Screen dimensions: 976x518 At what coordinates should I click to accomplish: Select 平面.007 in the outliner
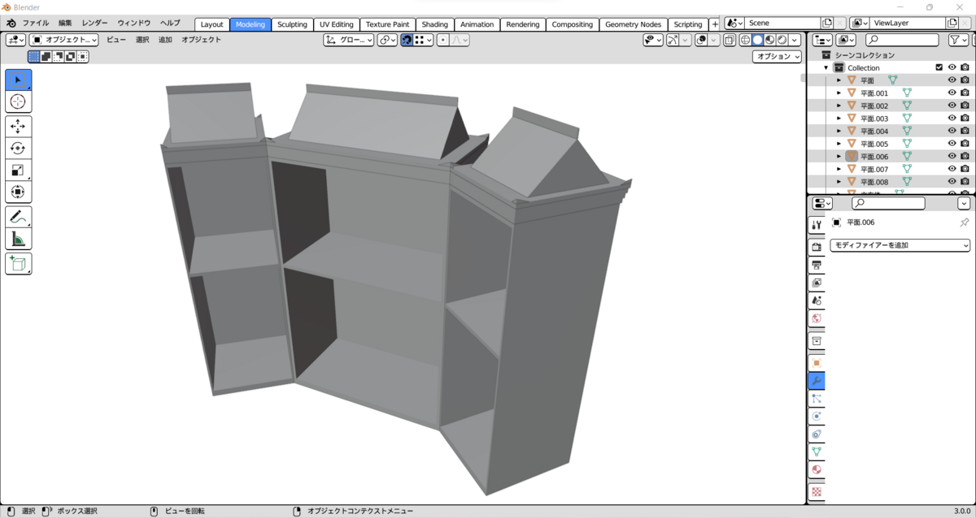(x=874, y=169)
